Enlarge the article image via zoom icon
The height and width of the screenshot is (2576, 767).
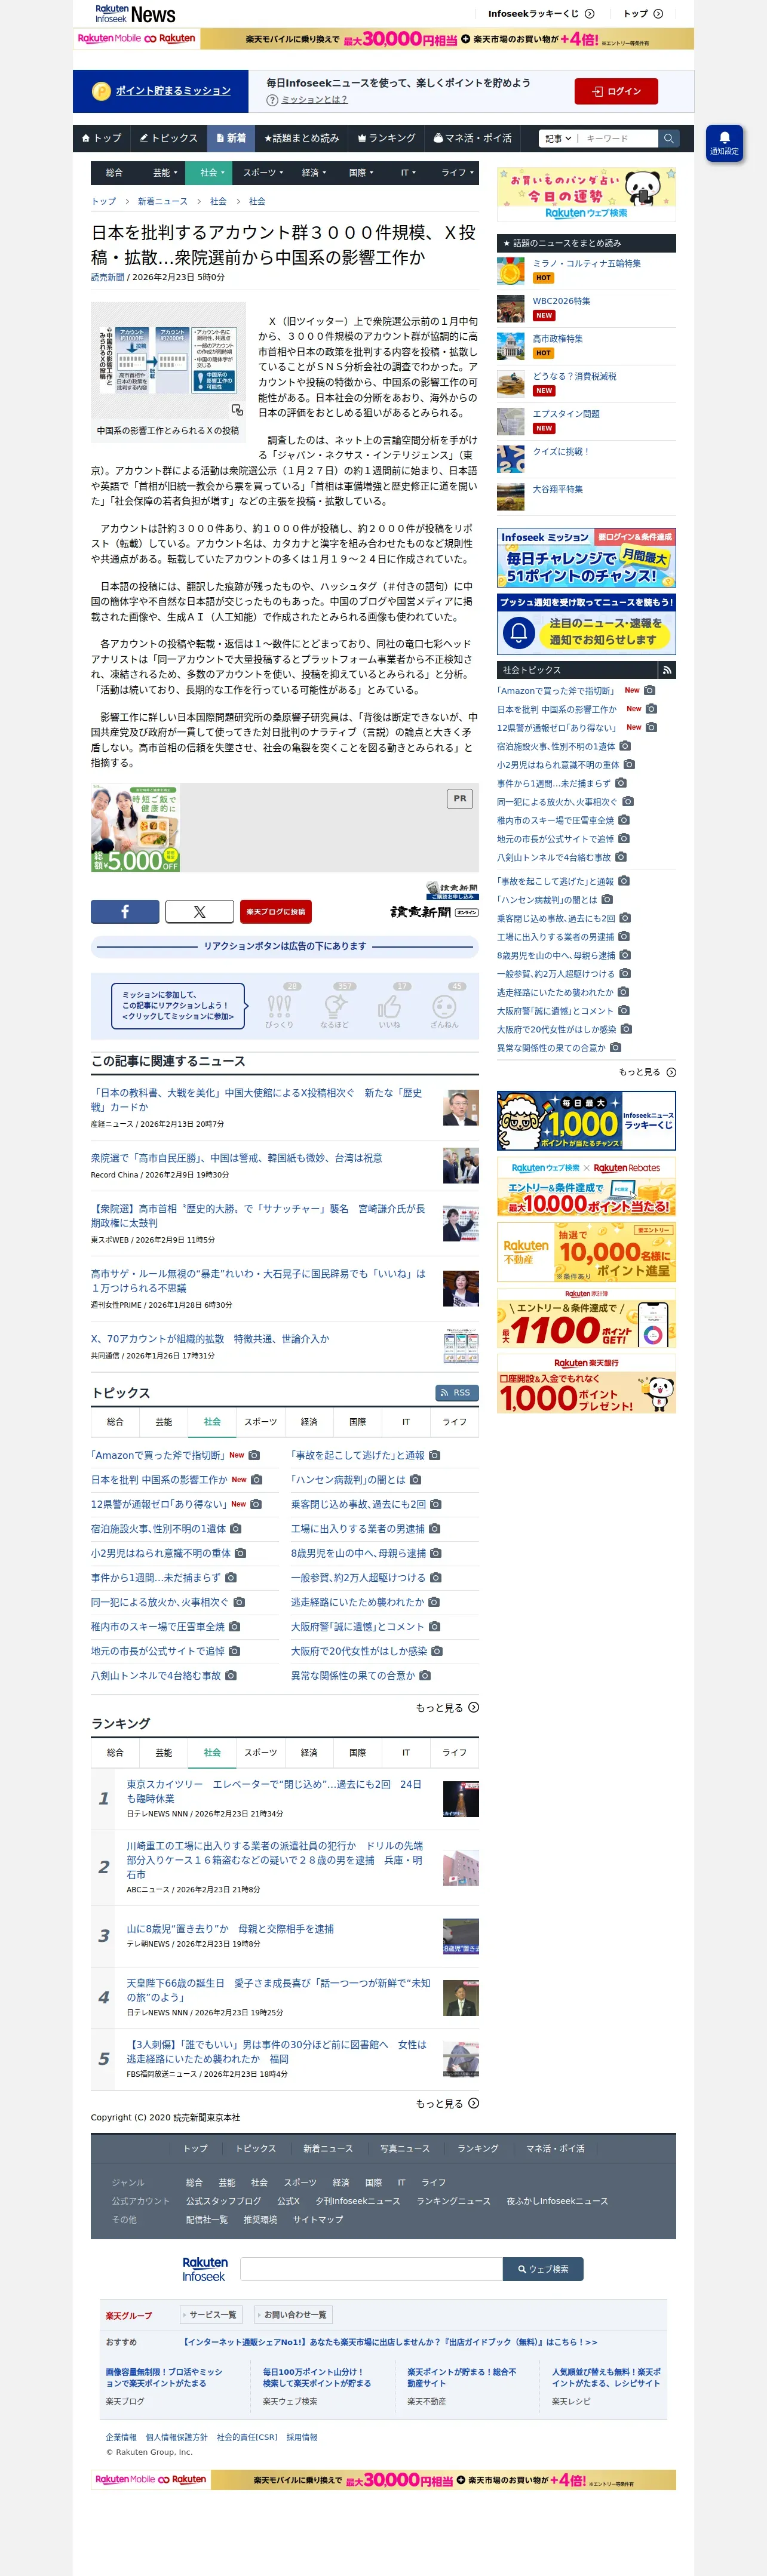point(237,410)
